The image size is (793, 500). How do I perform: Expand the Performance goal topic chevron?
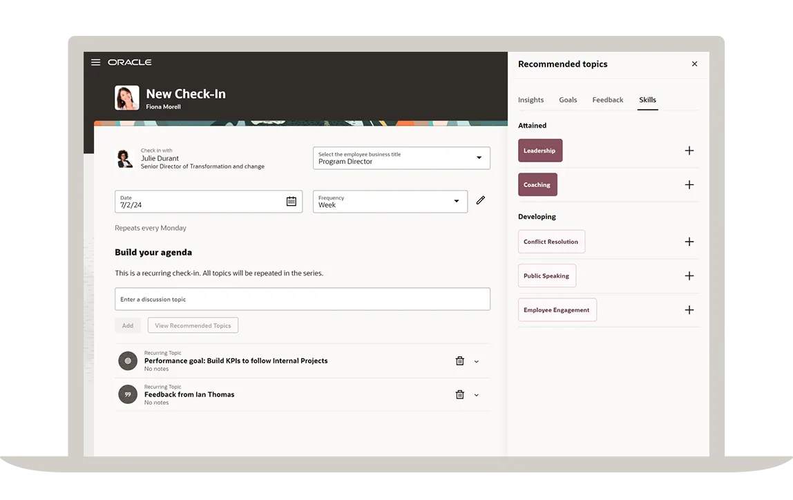pos(477,361)
